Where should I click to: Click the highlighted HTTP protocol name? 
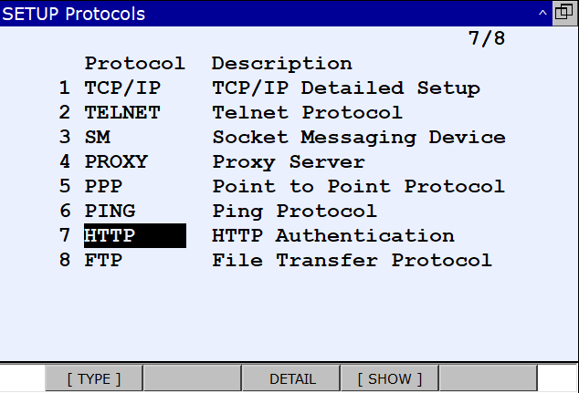(x=110, y=236)
